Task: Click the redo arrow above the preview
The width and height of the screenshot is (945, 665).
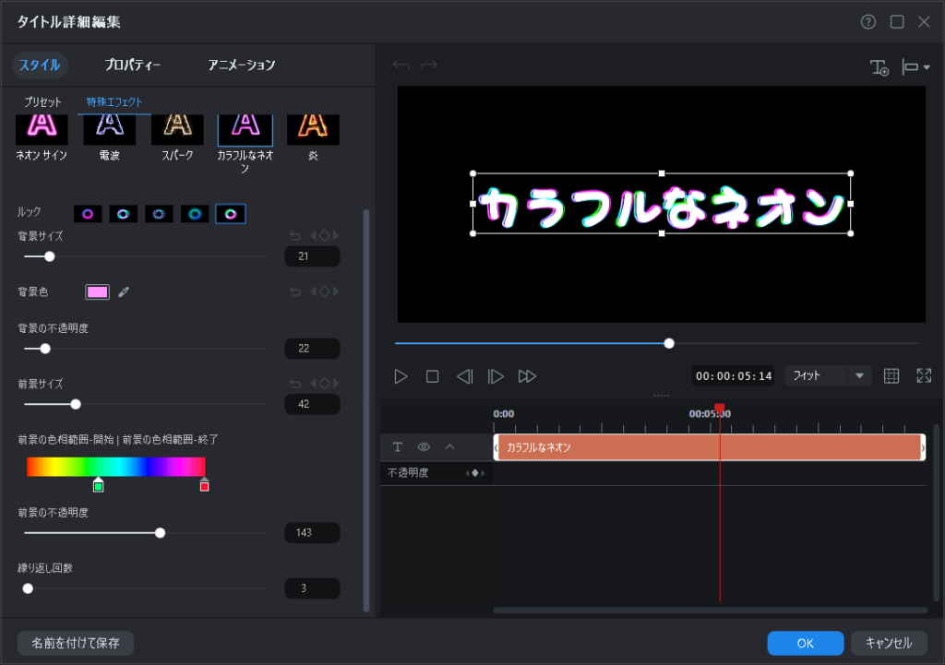Action: click(x=428, y=65)
